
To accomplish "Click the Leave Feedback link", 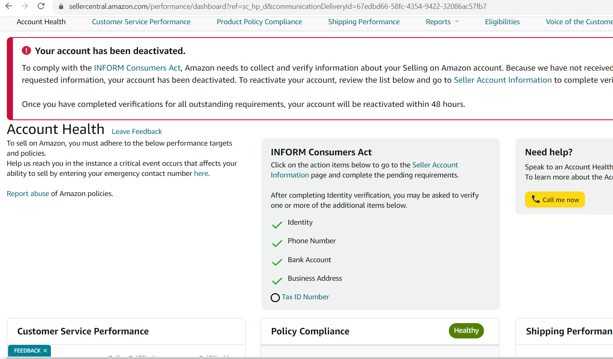I will (137, 131).
